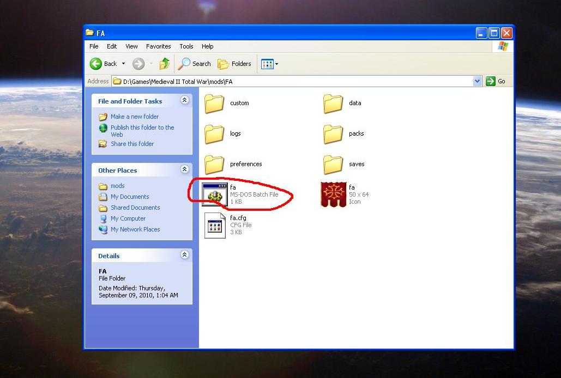Select the custom folder icon
The image size is (561, 378).
[x=214, y=103]
